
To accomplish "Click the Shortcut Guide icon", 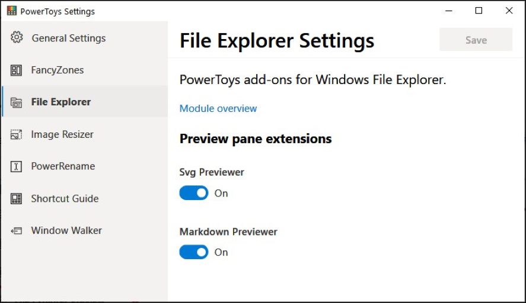I will (x=17, y=199).
